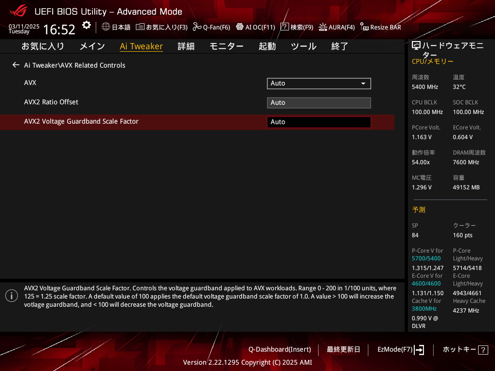Open AURA lighting icon (F4)
The width and height of the screenshot is (495, 371).
tap(322, 27)
